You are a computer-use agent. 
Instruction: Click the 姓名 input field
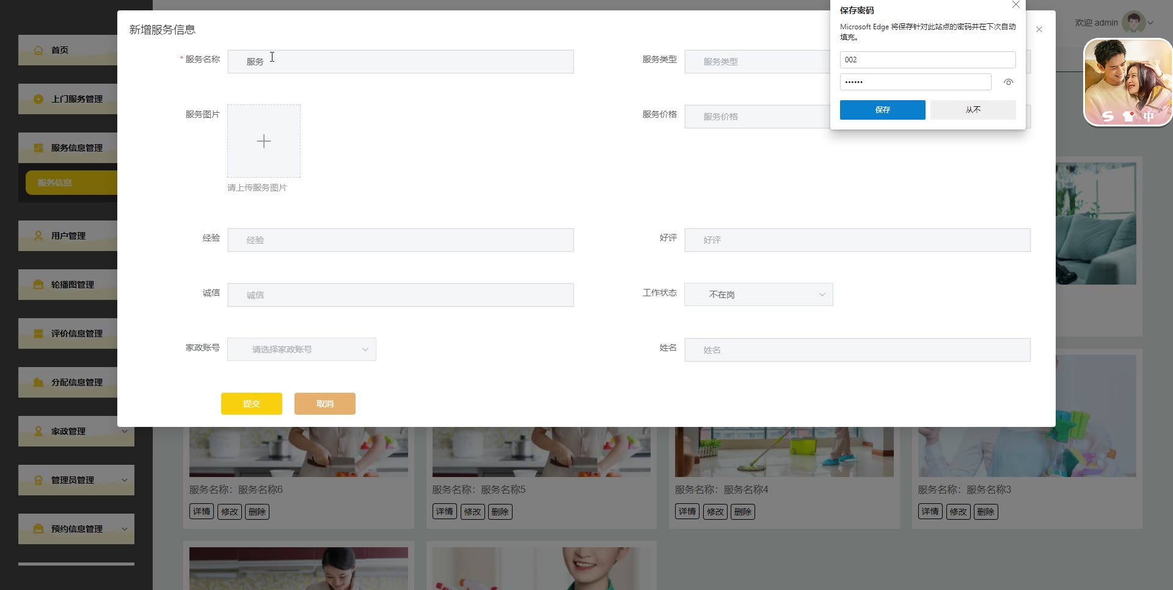pyautogui.click(x=858, y=350)
